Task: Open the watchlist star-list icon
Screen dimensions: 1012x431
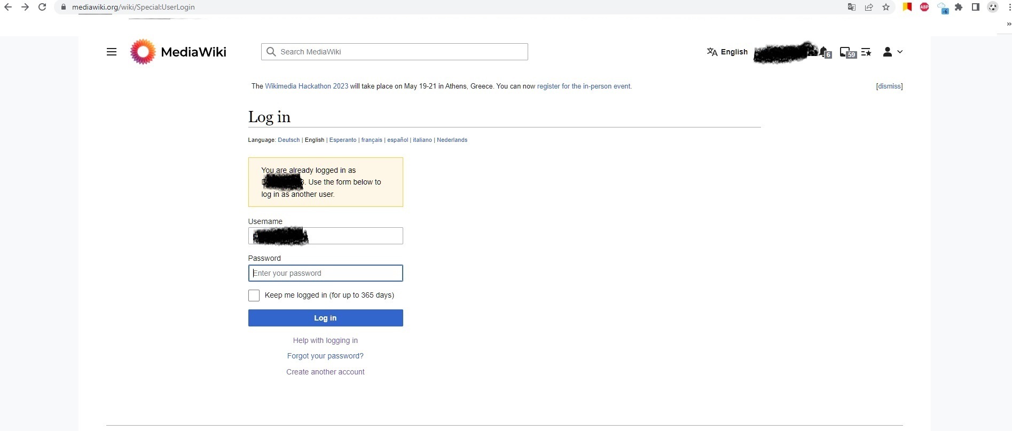Action: [866, 52]
